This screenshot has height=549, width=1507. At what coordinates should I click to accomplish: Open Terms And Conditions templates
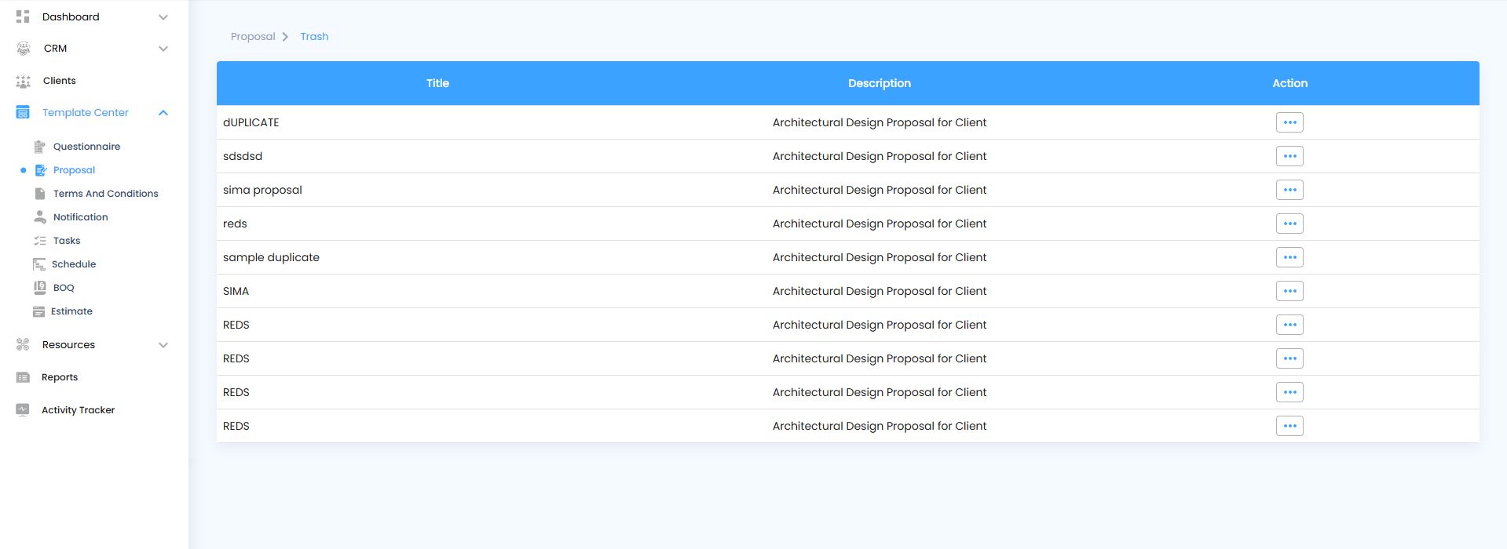tap(105, 194)
